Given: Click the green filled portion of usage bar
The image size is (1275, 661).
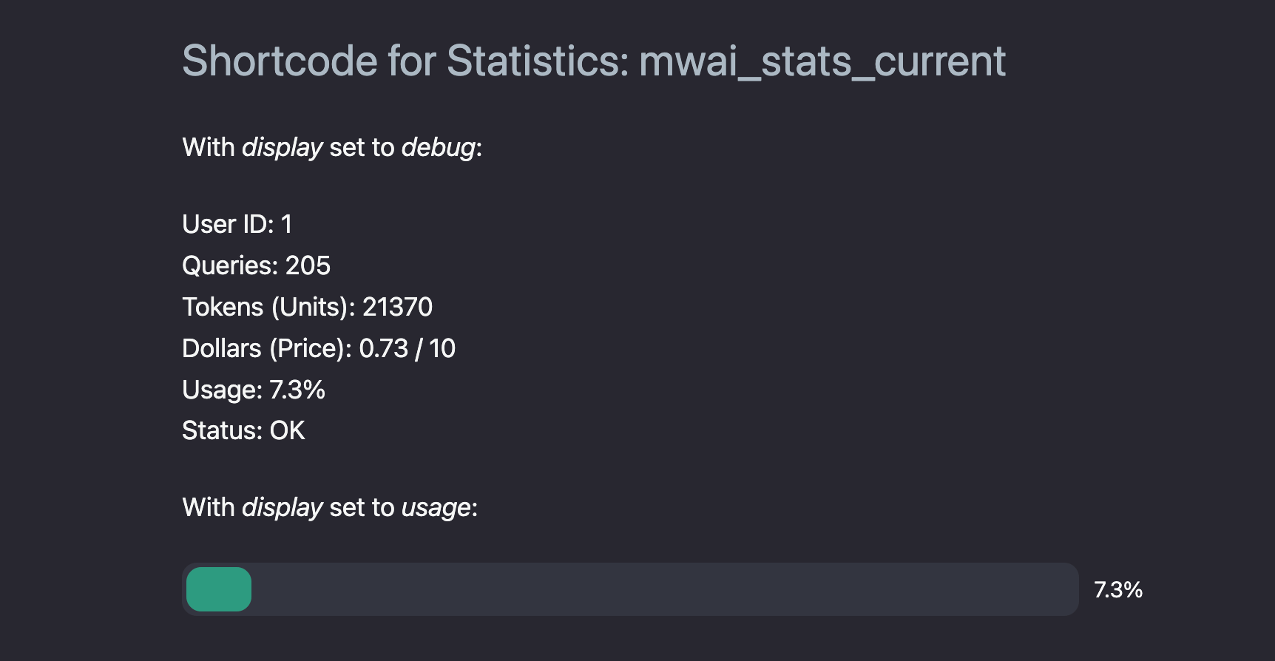Looking at the screenshot, I should [219, 589].
